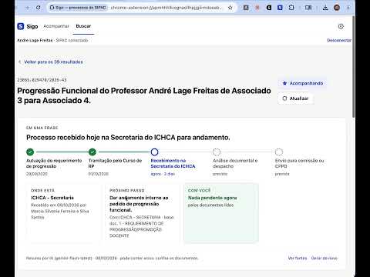Click the Análise documental e despacho label
Image resolution: width=370 pixels, height=277 pixels.
(x=235, y=163)
